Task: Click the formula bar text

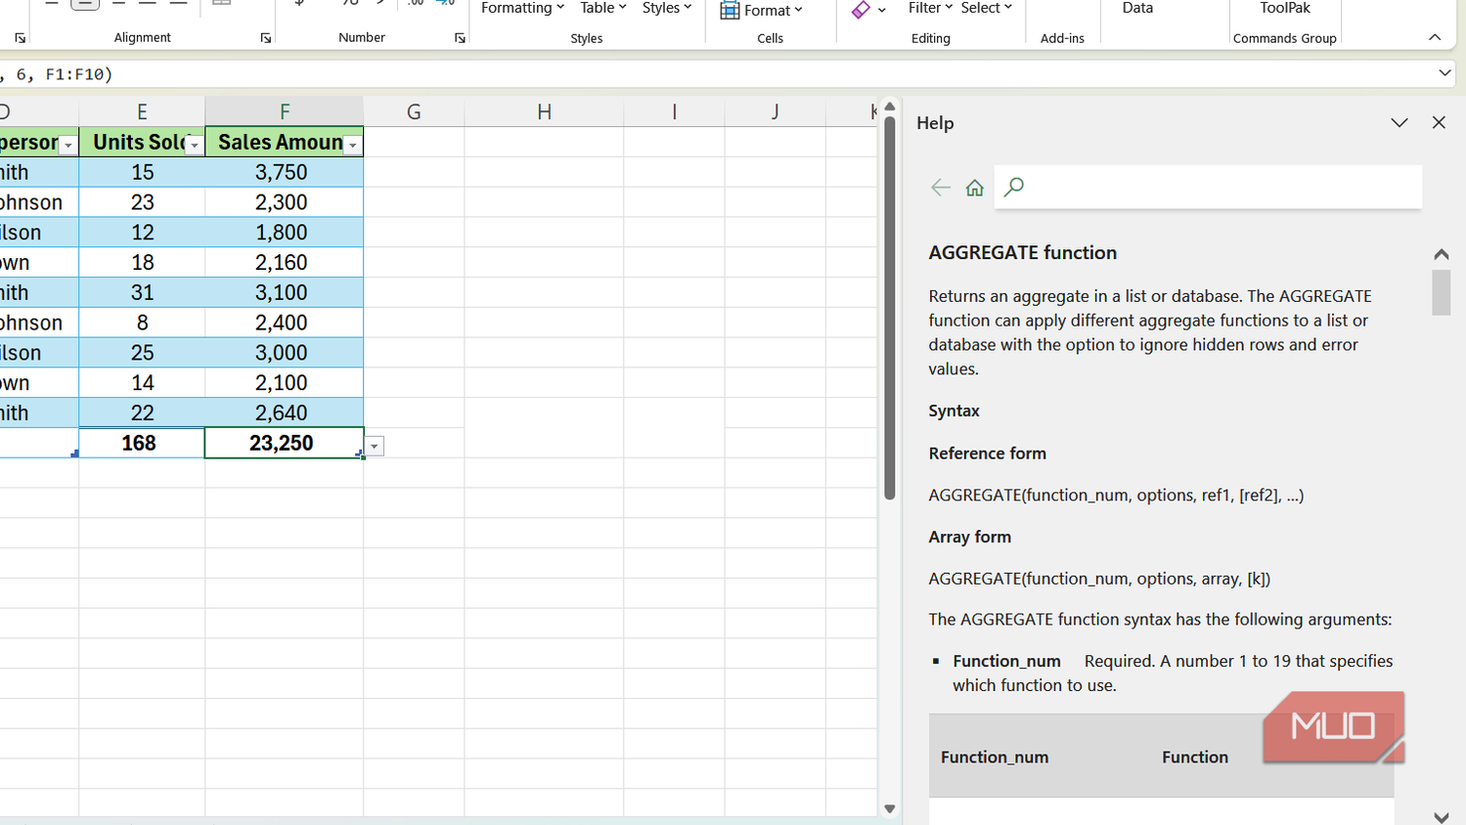Action: point(57,74)
